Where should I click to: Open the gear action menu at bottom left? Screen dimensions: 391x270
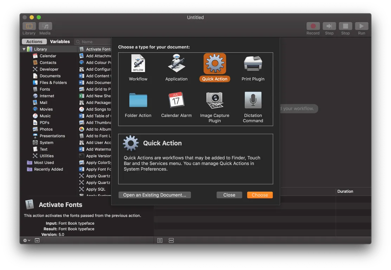(x=26, y=241)
